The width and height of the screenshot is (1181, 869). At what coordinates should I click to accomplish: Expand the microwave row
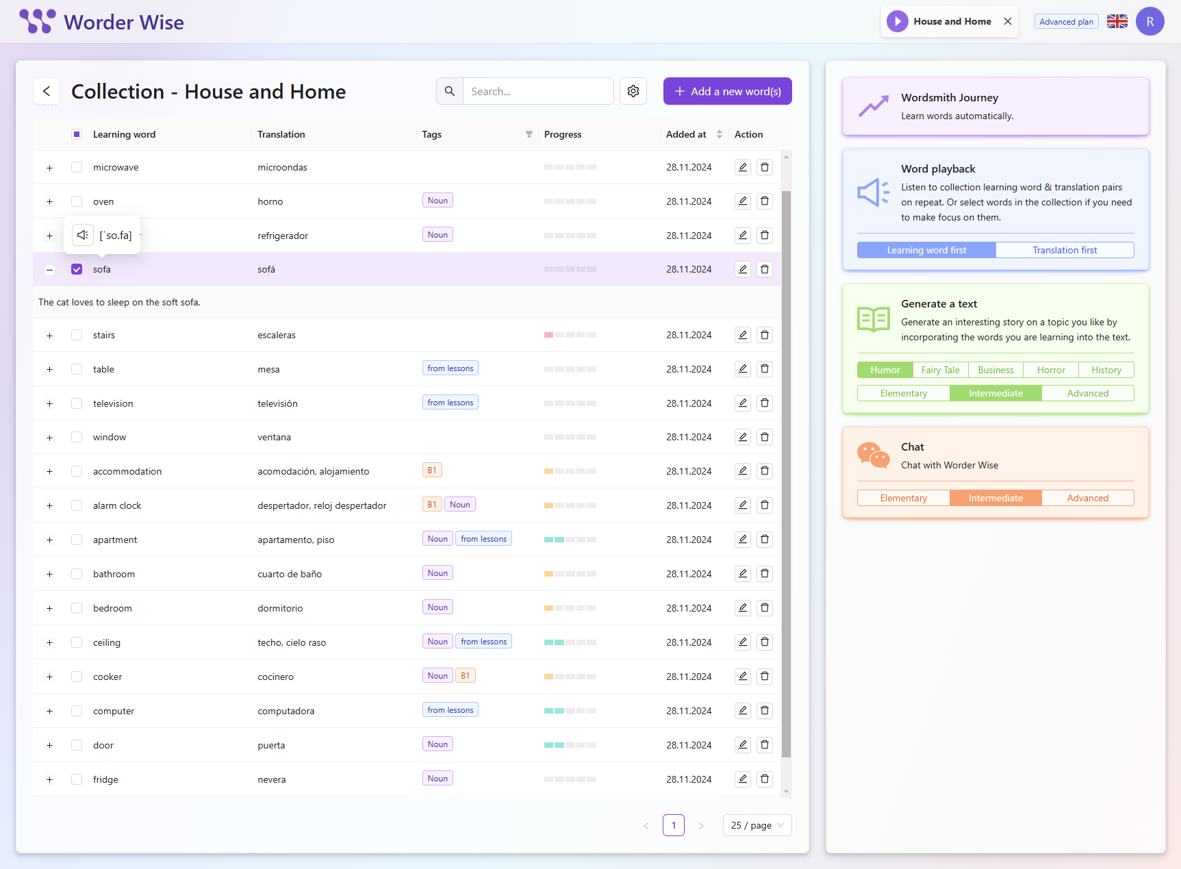[49, 168]
